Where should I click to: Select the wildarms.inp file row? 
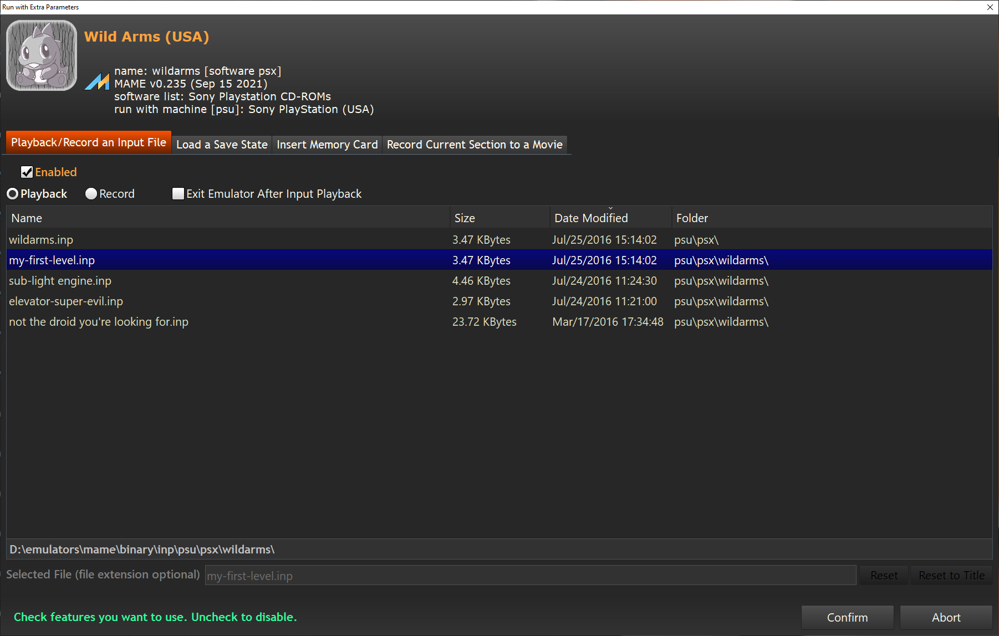coord(41,240)
